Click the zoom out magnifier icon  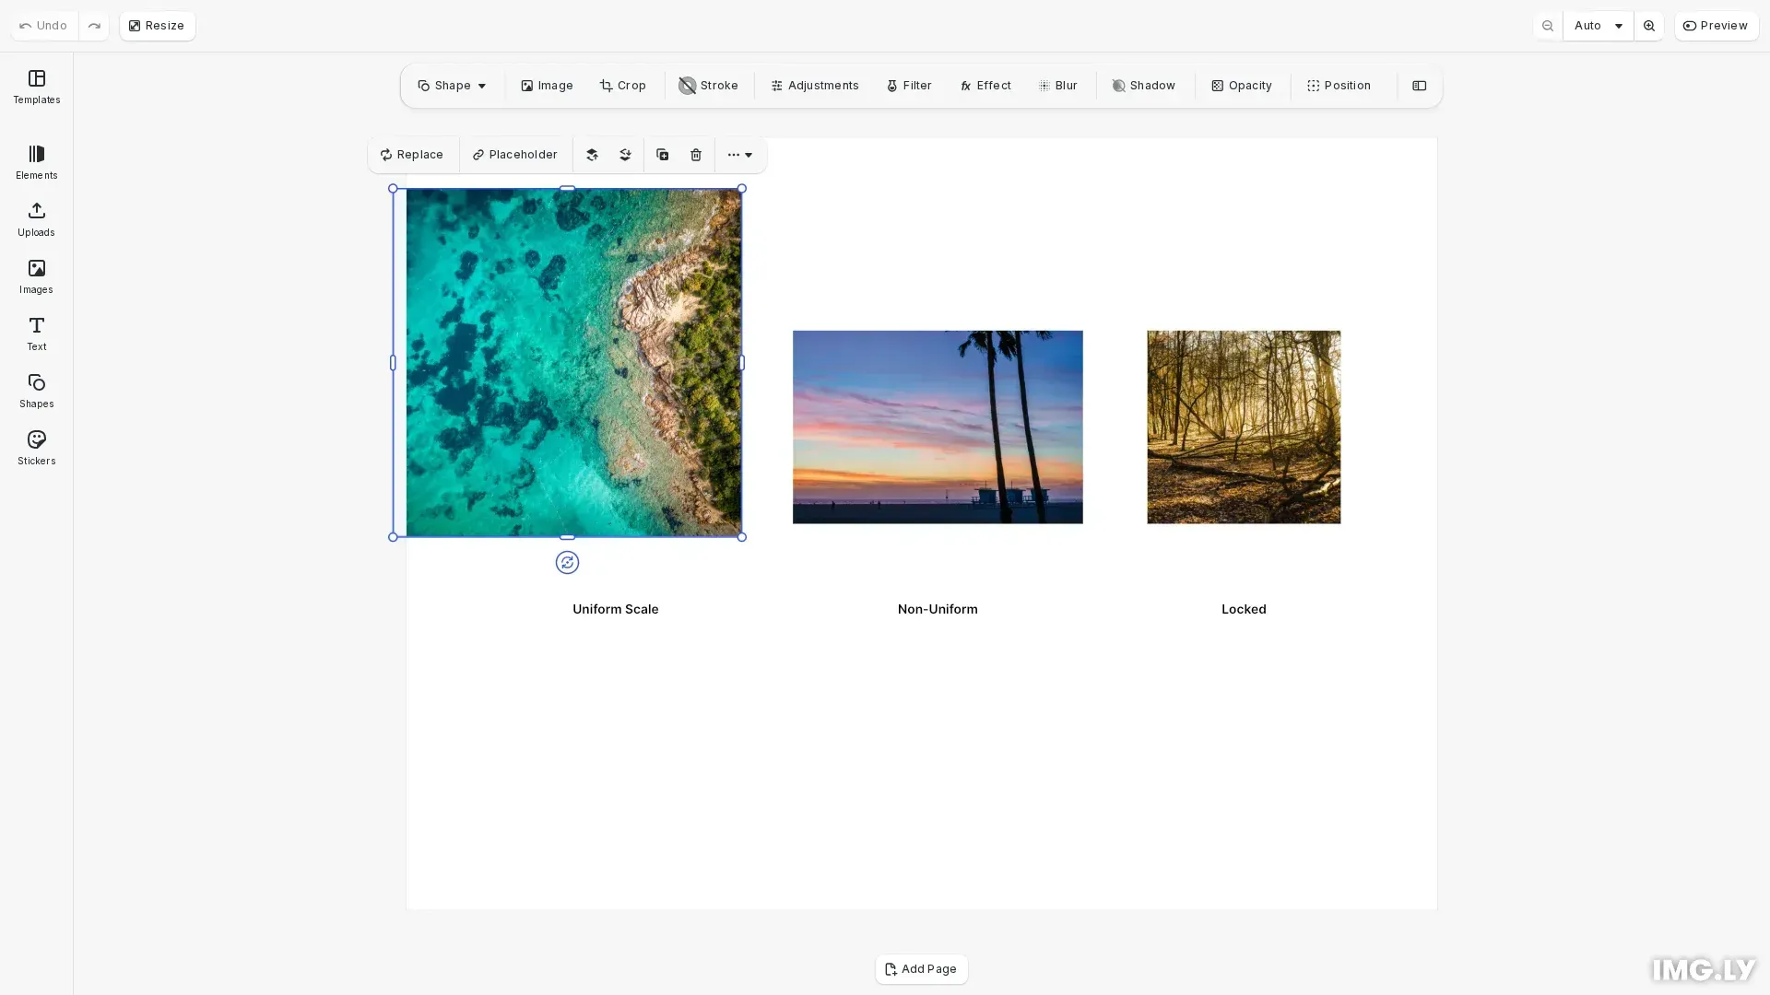click(1548, 26)
